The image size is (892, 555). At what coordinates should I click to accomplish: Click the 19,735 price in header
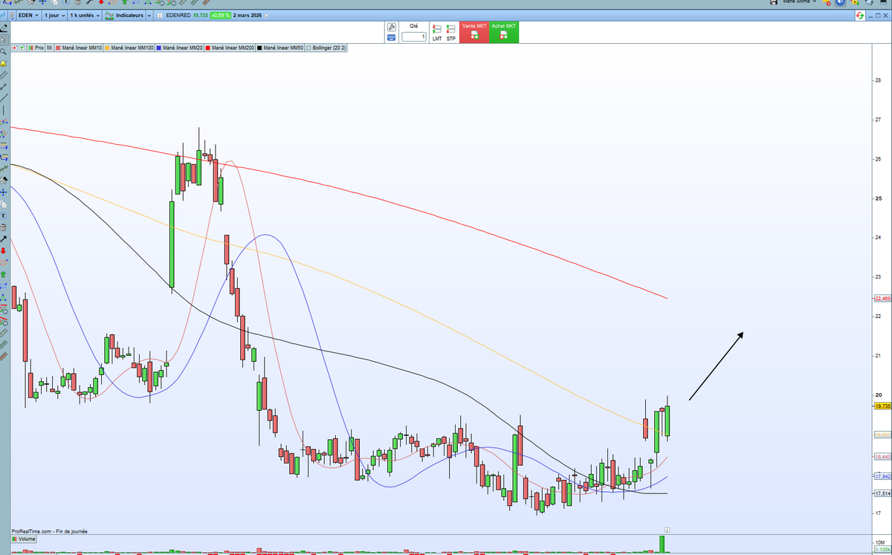click(200, 15)
